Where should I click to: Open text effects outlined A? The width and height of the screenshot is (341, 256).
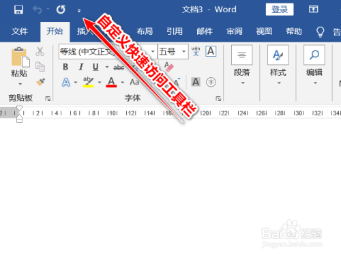(x=66, y=83)
